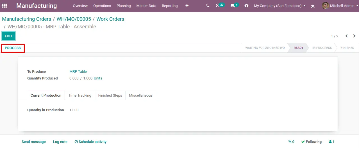Click the PROCESS button
This screenshot has width=359, height=148.
click(13, 48)
